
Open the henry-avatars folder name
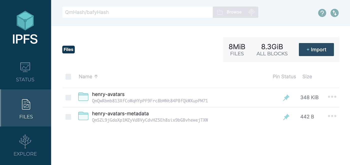[108, 94]
